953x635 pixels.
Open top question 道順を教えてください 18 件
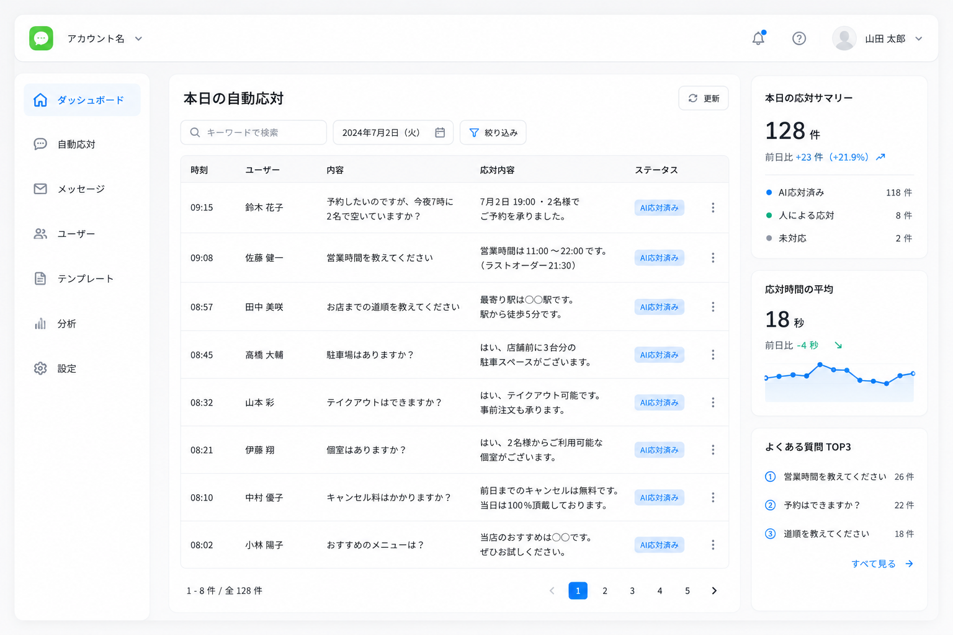click(x=839, y=534)
